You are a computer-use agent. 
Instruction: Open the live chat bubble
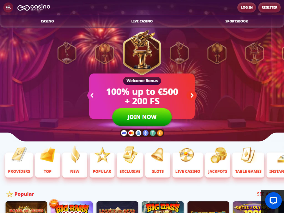pyautogui.click(x=273, y=201)
